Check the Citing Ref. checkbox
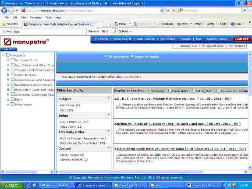252x189 pixels. tap(194, 91)
